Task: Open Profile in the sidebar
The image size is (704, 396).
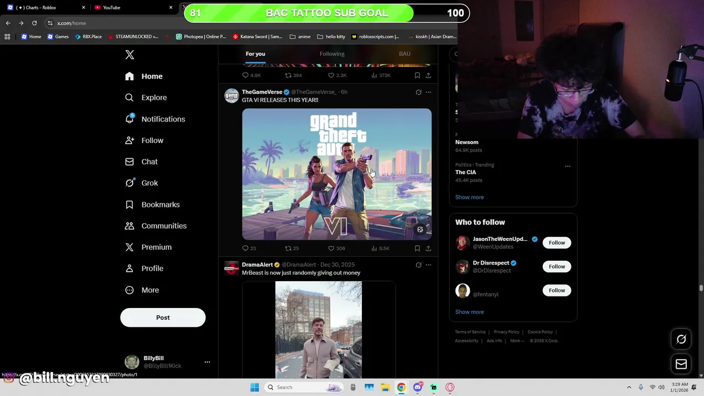Action: 145,268
